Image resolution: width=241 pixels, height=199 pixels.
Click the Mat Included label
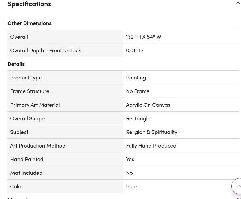tap(26, 173)
